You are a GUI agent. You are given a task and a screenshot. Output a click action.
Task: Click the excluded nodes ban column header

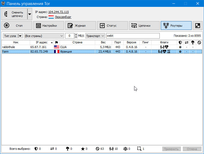[x=199, y=43]
